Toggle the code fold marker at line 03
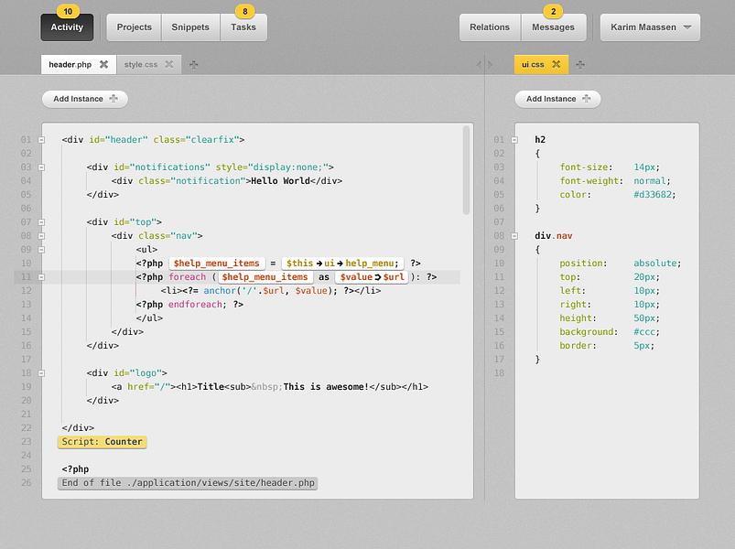The height and width of the screenshot is (549, 735). 40,167
